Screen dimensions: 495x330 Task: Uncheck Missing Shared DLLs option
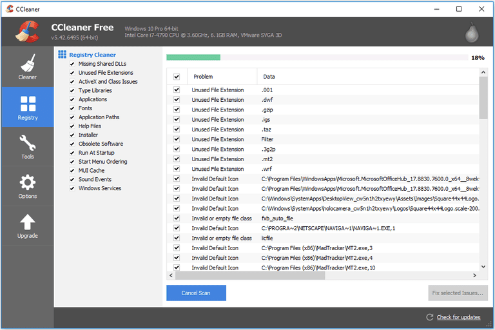[72, 64]
